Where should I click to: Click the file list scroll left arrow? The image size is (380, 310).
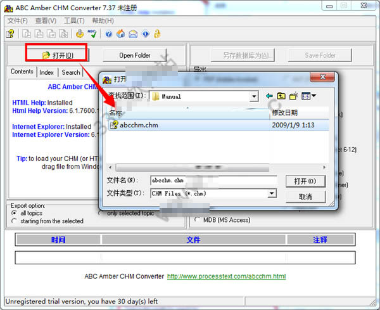pyautogui.click(x=110, y=167)
